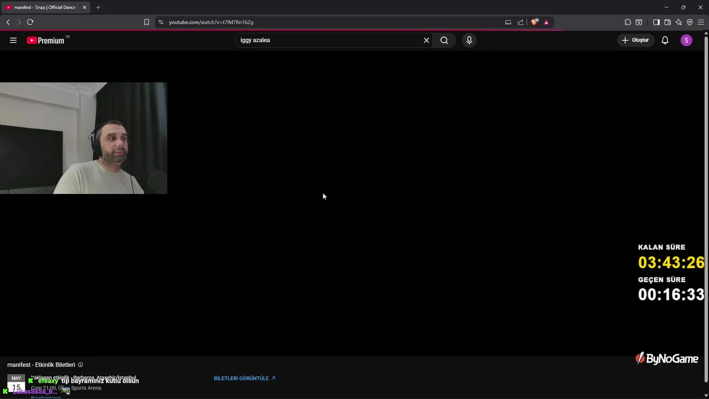This screenshot has width=709, height=399.
Task: Toggle the browser sidebar panel
Action: click(x=656, y=22)
